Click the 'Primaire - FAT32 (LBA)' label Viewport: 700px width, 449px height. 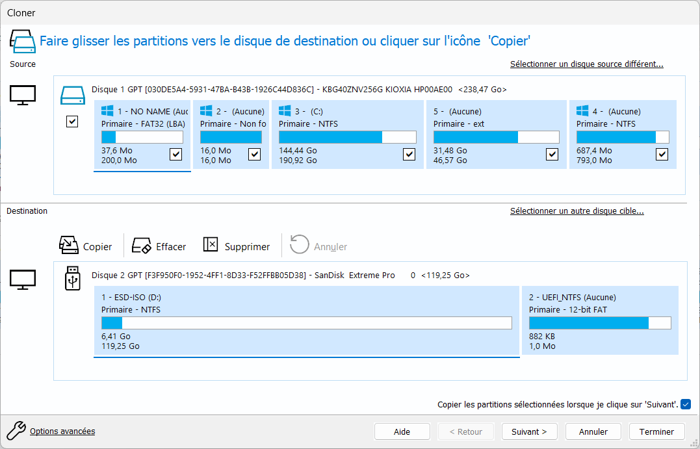point(143,123)
